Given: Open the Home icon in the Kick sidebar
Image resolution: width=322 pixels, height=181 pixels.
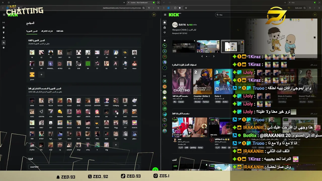Looking at the screenshot, I should 165,22.
